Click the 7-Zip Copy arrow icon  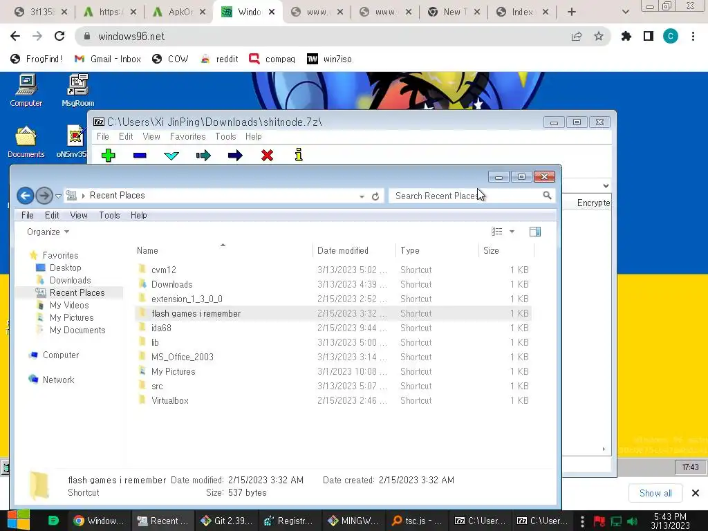tap(204, 156)
